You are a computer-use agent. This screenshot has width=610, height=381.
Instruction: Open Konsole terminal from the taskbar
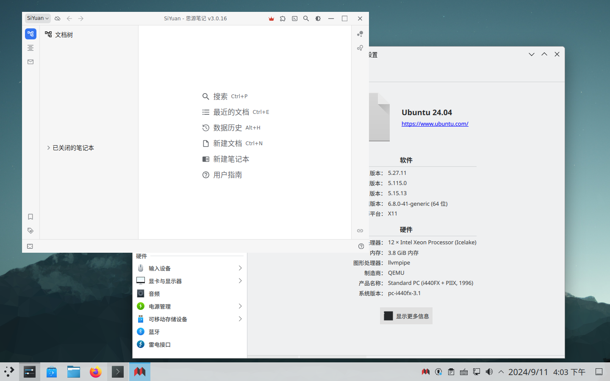click(x=118, y=372)
